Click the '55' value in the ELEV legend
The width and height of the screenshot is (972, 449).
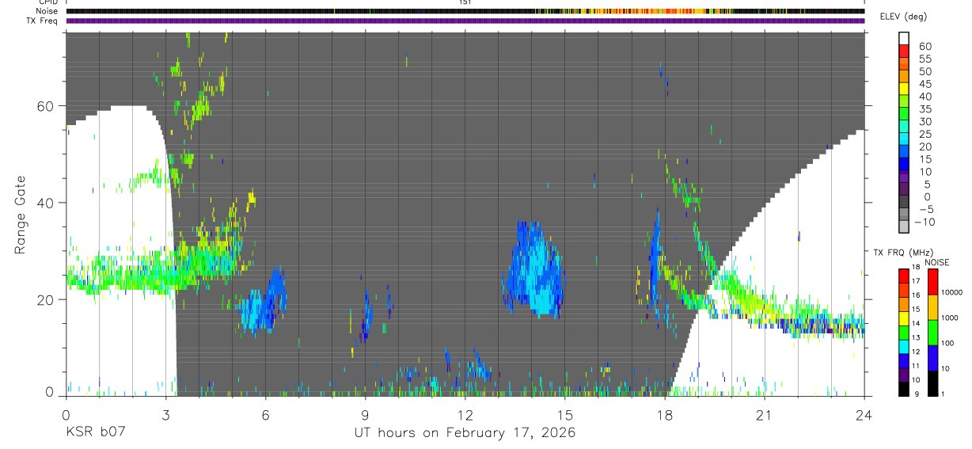coord(925,59)
